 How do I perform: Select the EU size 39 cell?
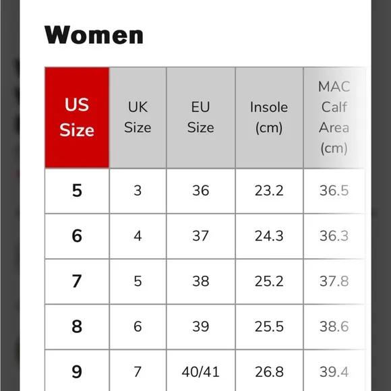coord(201,327)
